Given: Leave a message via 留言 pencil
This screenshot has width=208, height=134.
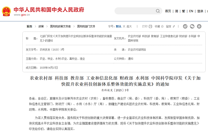Looking at the screenshot, I should click(171, 26).
